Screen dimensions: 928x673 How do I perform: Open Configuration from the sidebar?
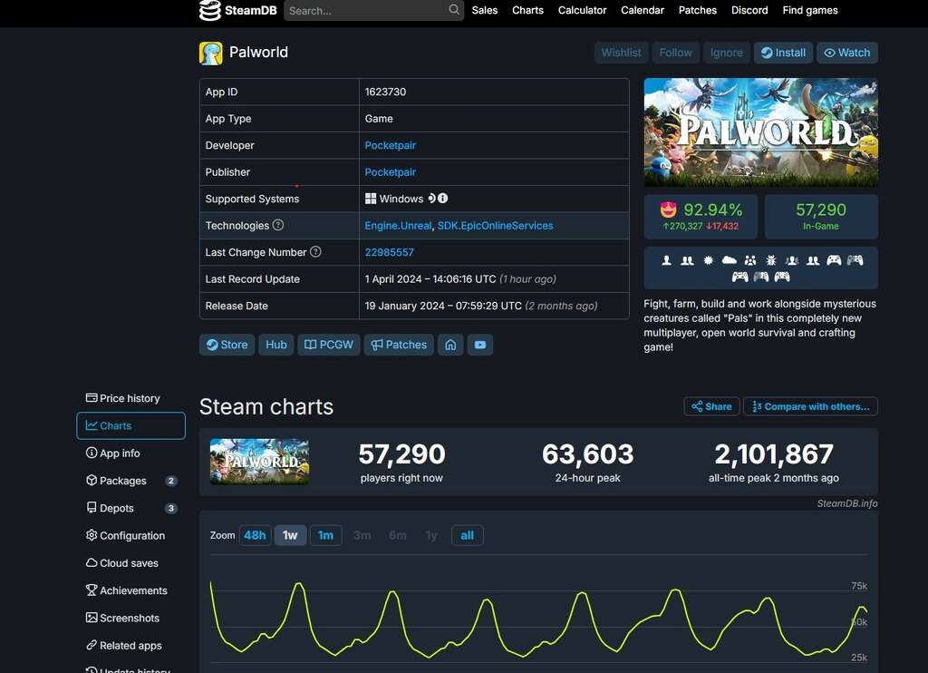pyautogui.click(x=133, y=535)
